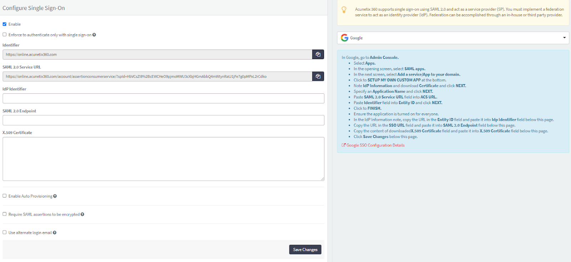Focus the IdP Identifier input field
Image resolution: width=571 pixels, height=262 pixels.
[163, 98]
